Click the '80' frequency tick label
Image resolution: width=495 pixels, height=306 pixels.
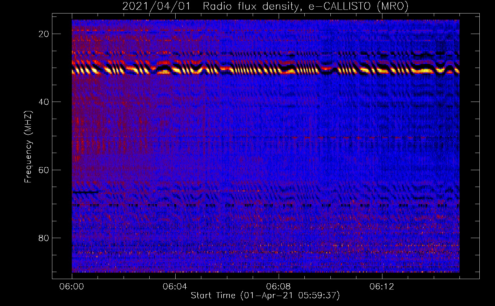tap(44, 238)
